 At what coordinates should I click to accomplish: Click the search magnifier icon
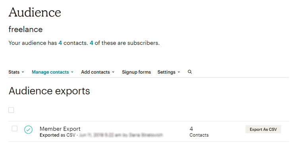190,72
